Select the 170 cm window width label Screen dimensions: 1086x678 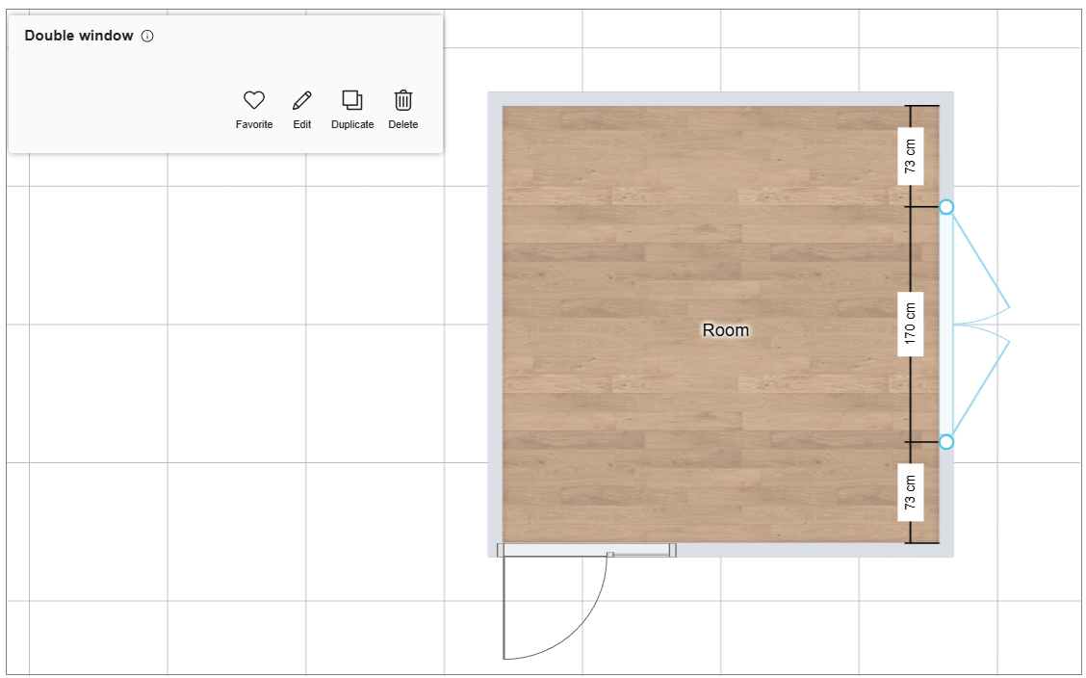911,325
